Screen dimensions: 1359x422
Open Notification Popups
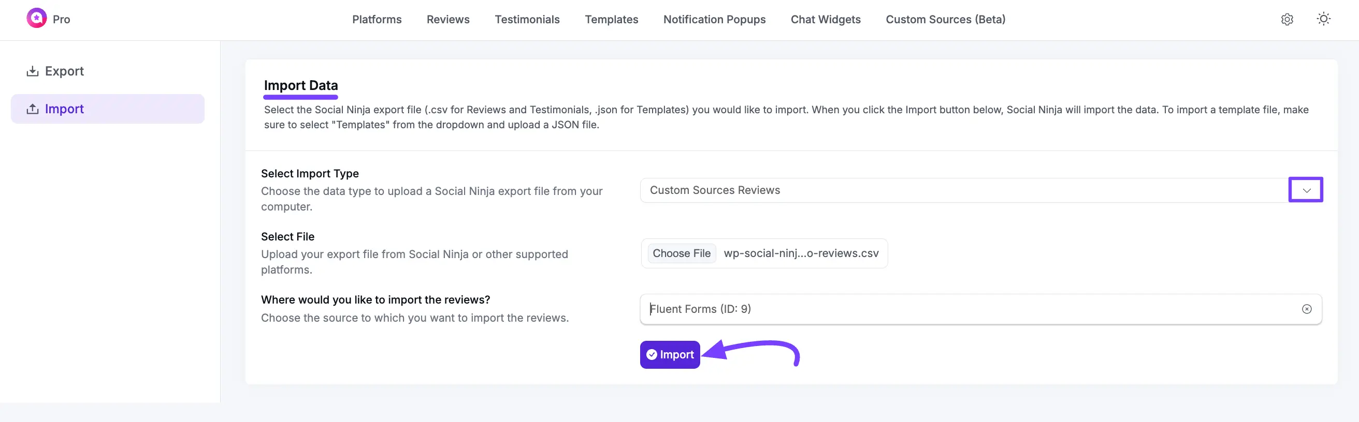[714, 20]
